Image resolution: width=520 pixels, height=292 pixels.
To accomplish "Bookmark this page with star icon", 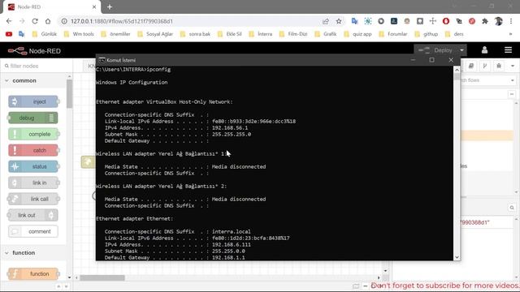I will pyautogui.click(x=339, y=21).
